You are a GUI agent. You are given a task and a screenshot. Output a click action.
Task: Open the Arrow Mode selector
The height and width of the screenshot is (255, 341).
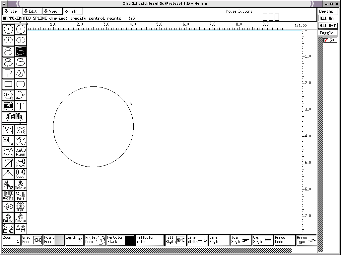(x=285, y=240)
